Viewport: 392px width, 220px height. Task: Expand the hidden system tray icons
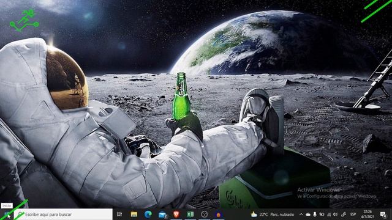pos(301,215)
